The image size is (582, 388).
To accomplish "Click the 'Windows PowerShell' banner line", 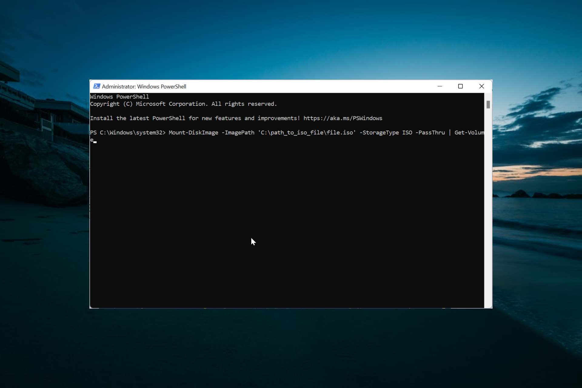I will click(x=119, y=97).
